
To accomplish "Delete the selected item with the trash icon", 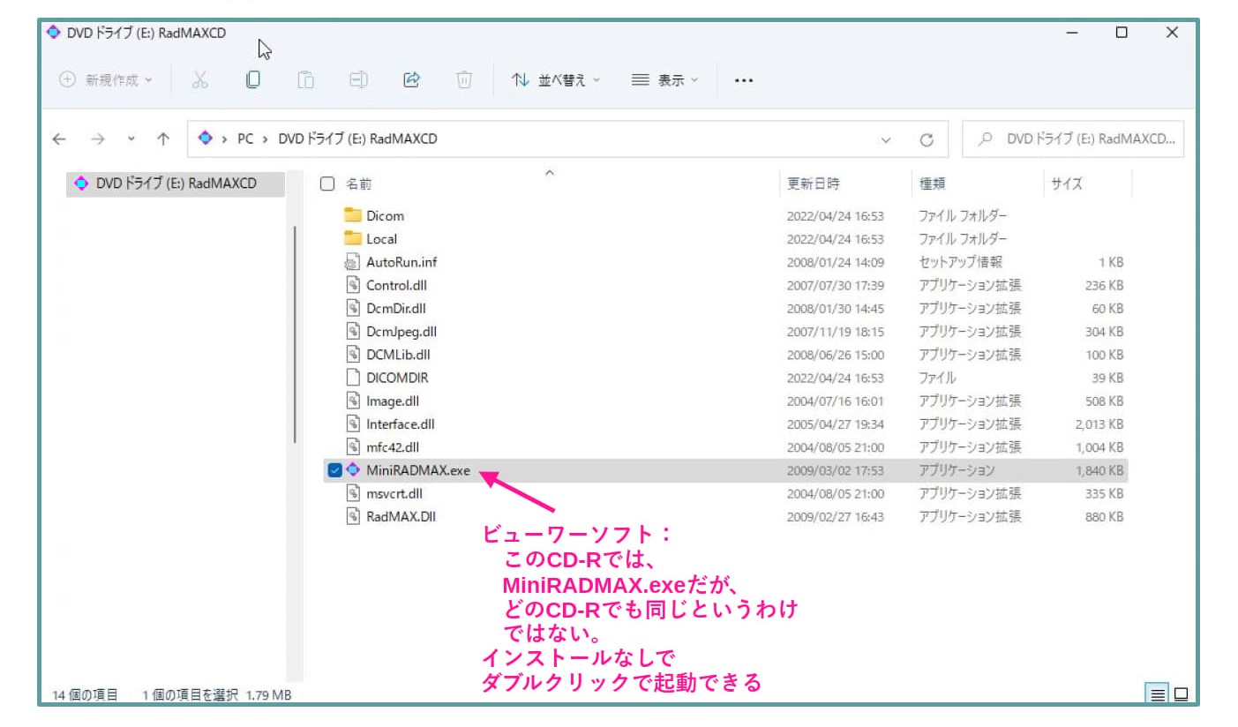I will tap(463, 79).
